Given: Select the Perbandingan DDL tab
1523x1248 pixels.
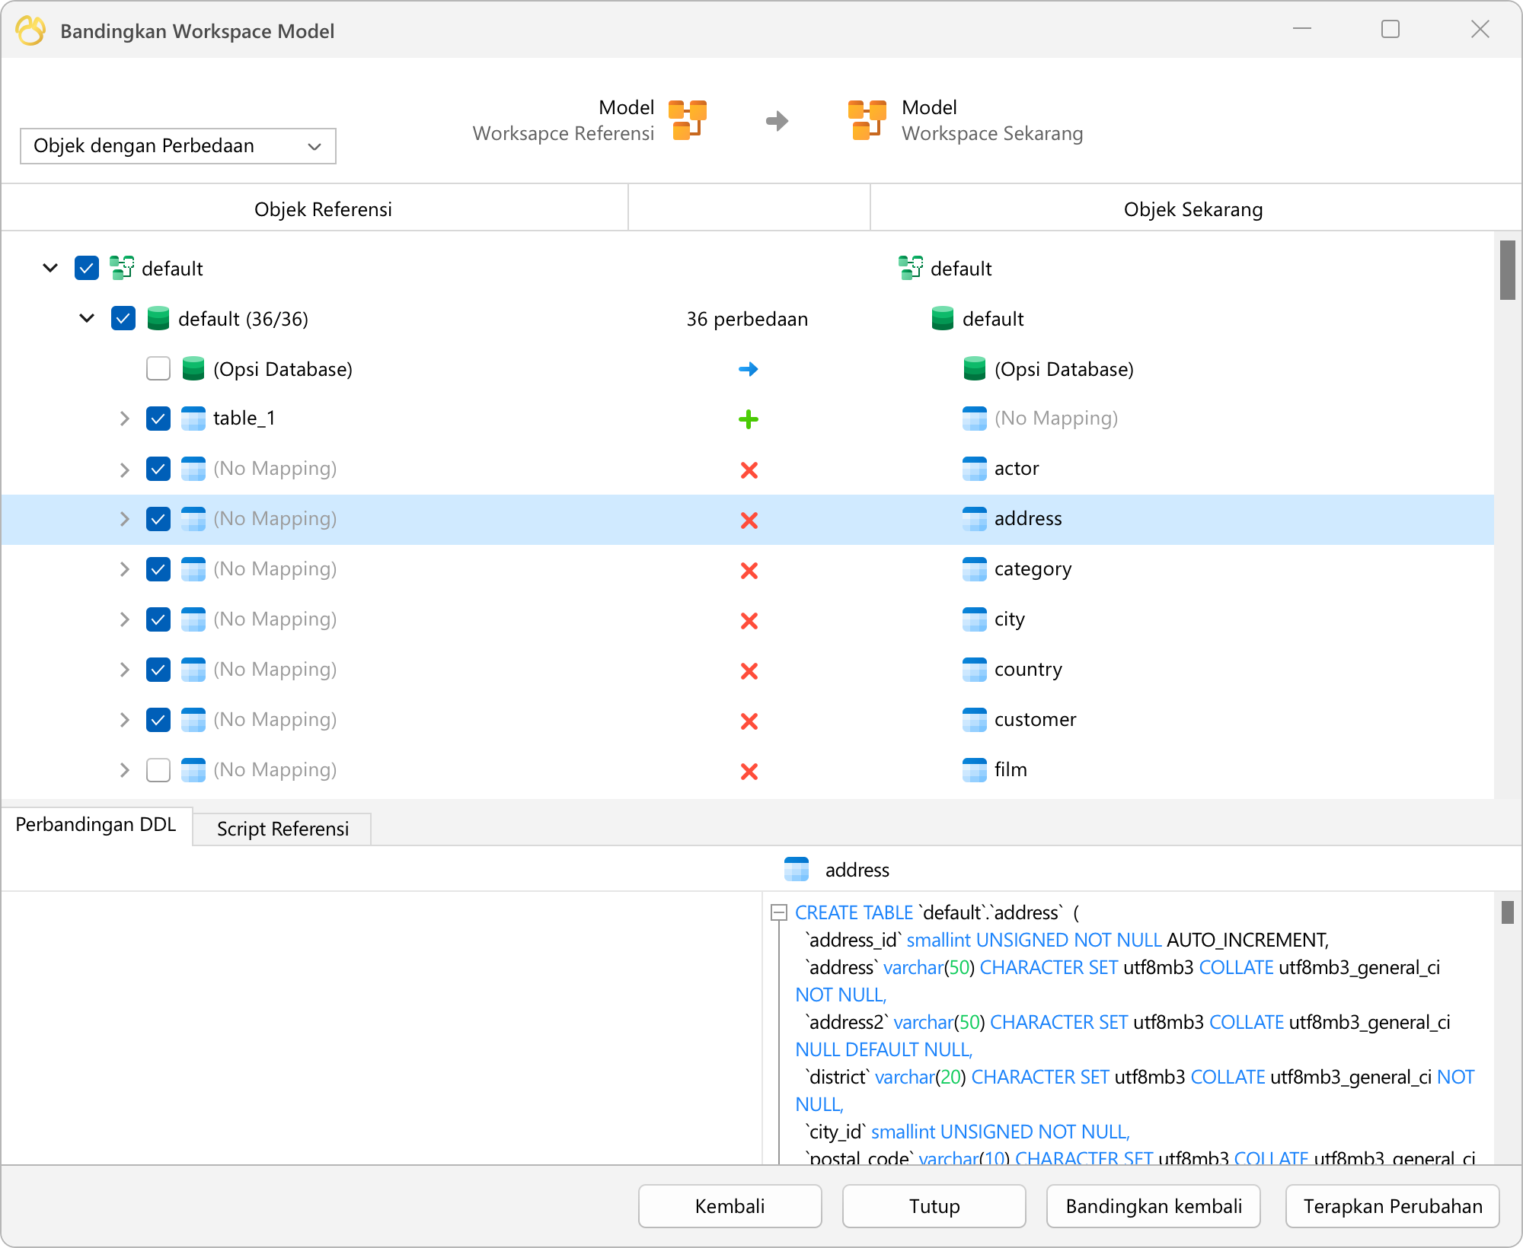Looking at the screenshot, I should pyautogui.click(x=96, y=825).
